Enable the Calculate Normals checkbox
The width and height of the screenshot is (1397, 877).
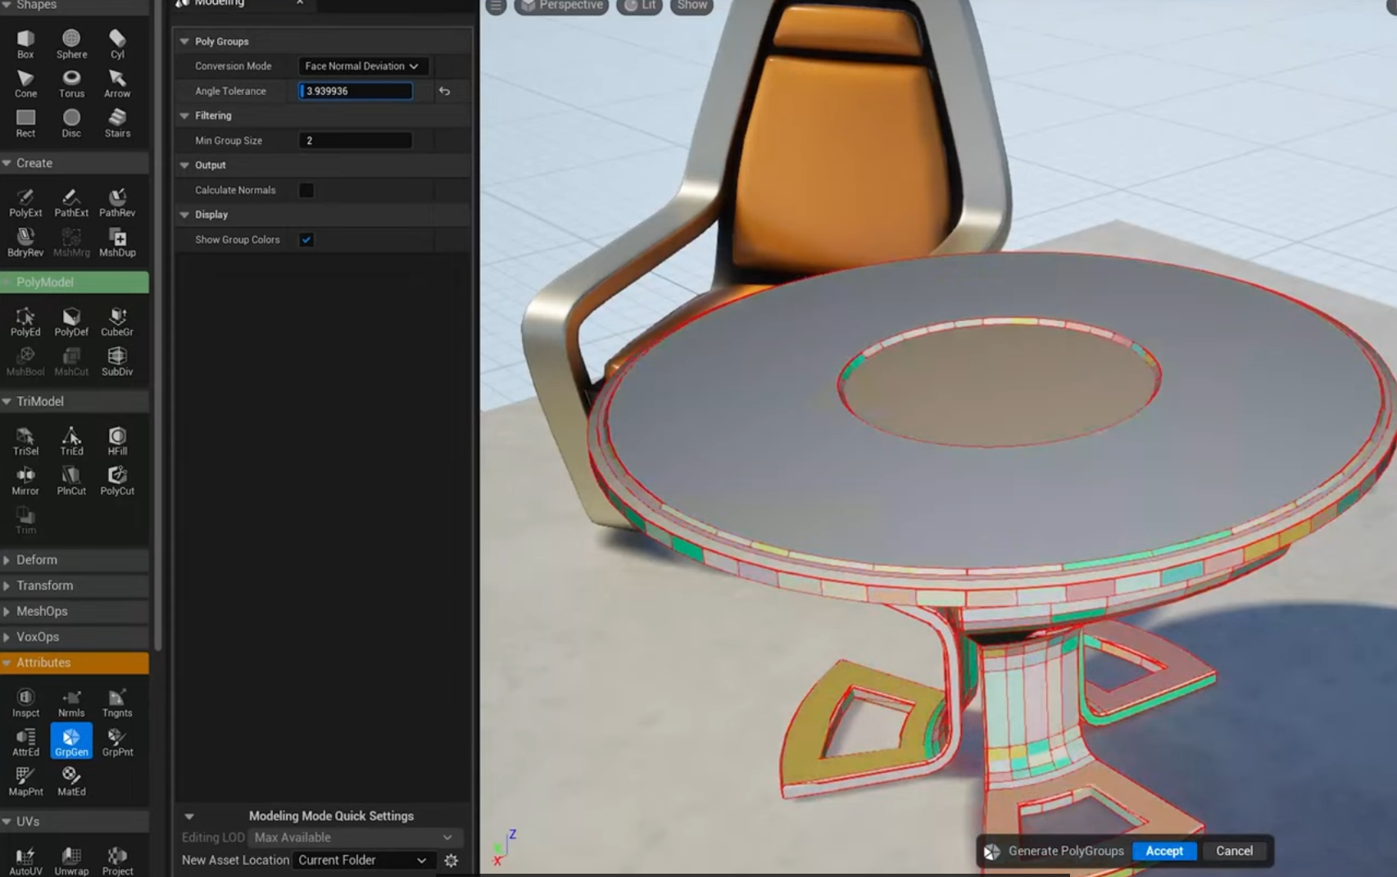pyautogui.click(x=306, y=190)
